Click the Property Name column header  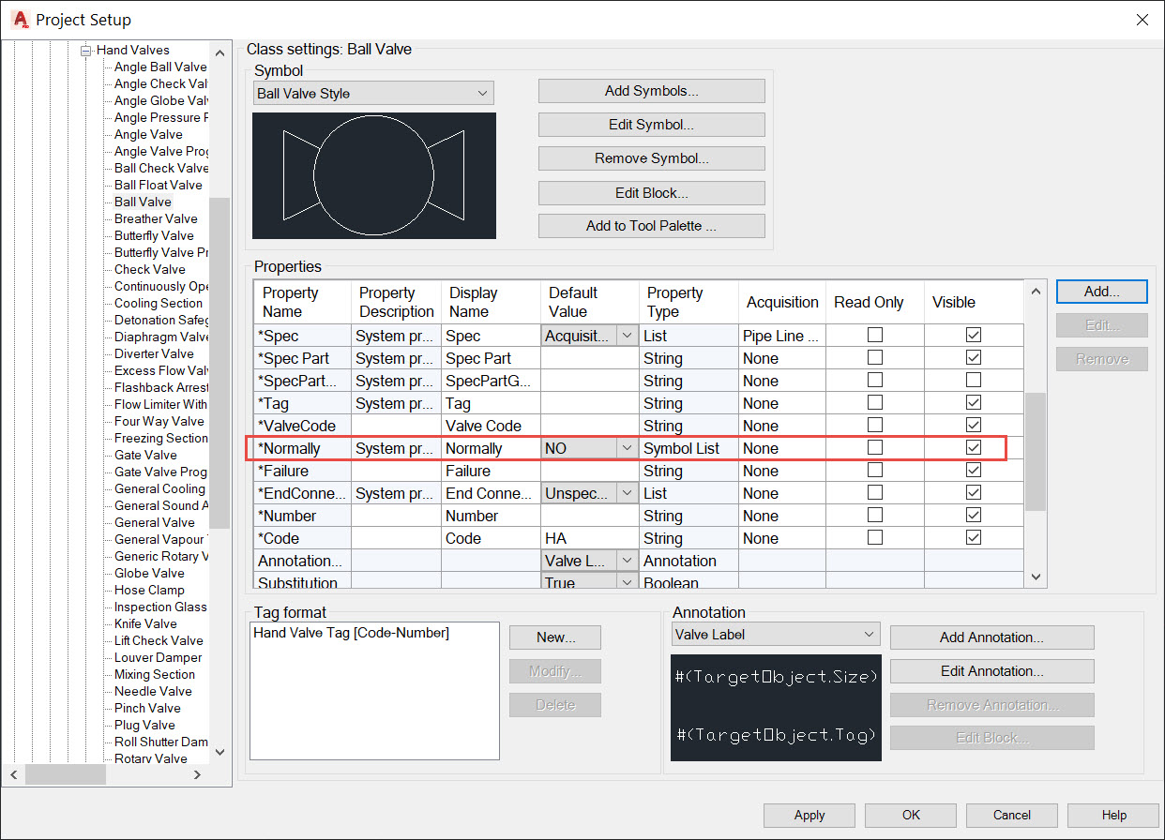tap(302, 302)
